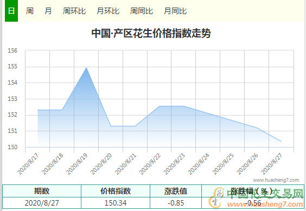Screen dimensions: 306x211
Task: Click the www.huasheng7.com chart credit
Action: coord(276,180)
